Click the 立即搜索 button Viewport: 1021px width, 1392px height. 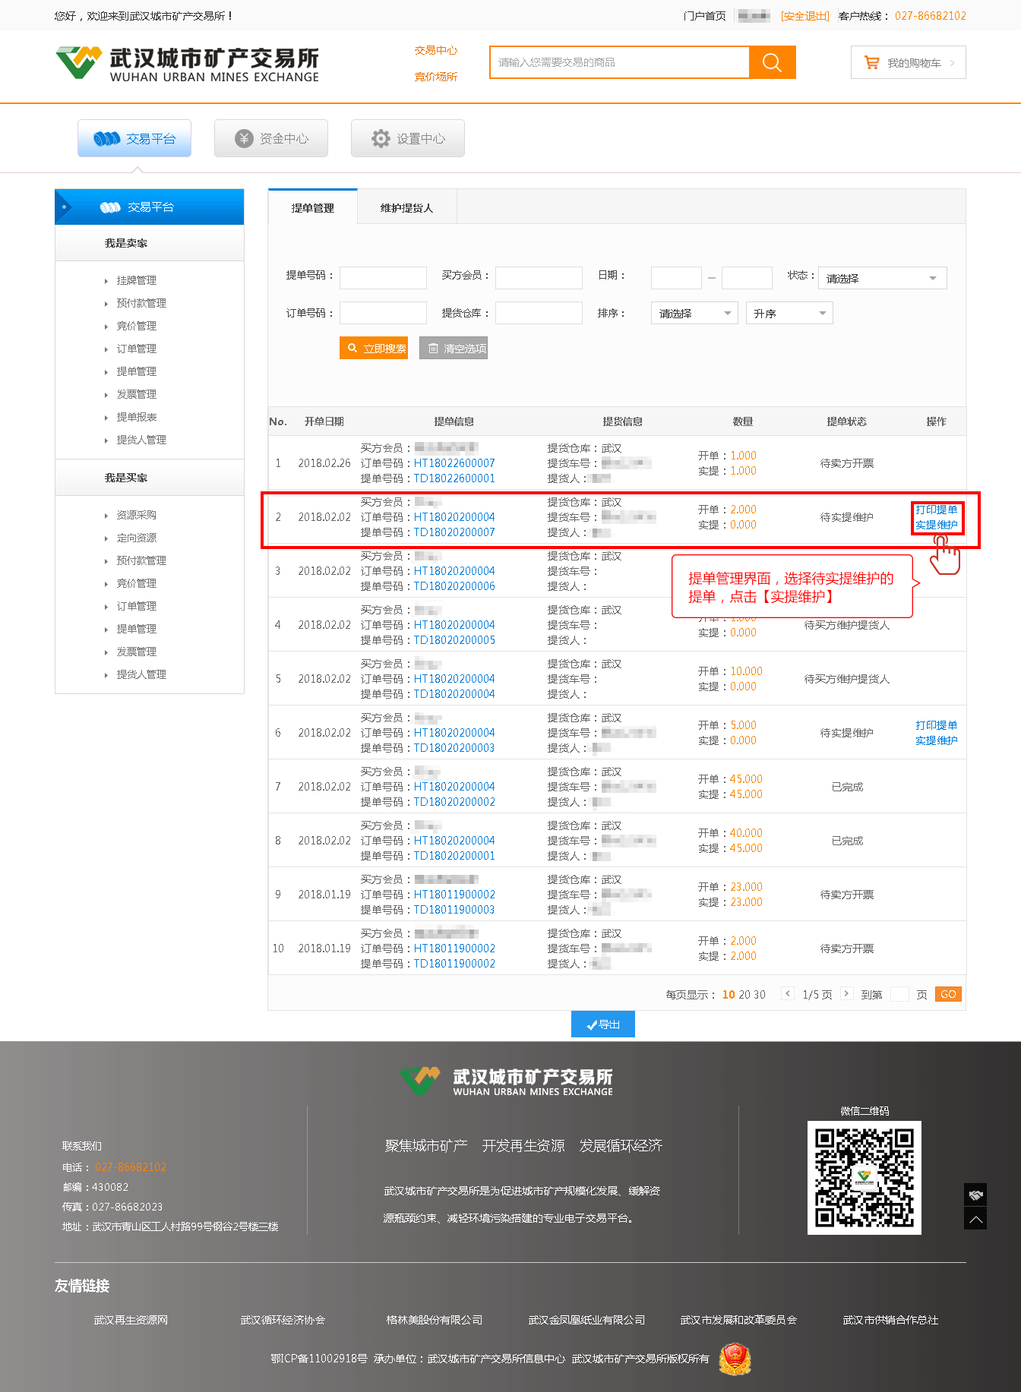[x=374, y=349]
